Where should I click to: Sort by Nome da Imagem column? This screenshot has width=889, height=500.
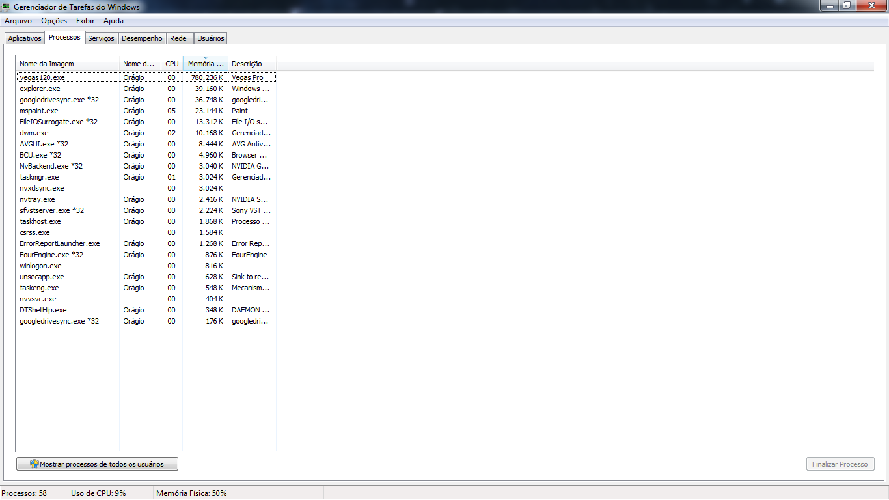click(68, 64)
